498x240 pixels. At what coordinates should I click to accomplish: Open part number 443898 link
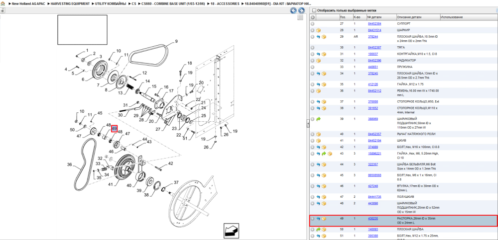[373, 203]
